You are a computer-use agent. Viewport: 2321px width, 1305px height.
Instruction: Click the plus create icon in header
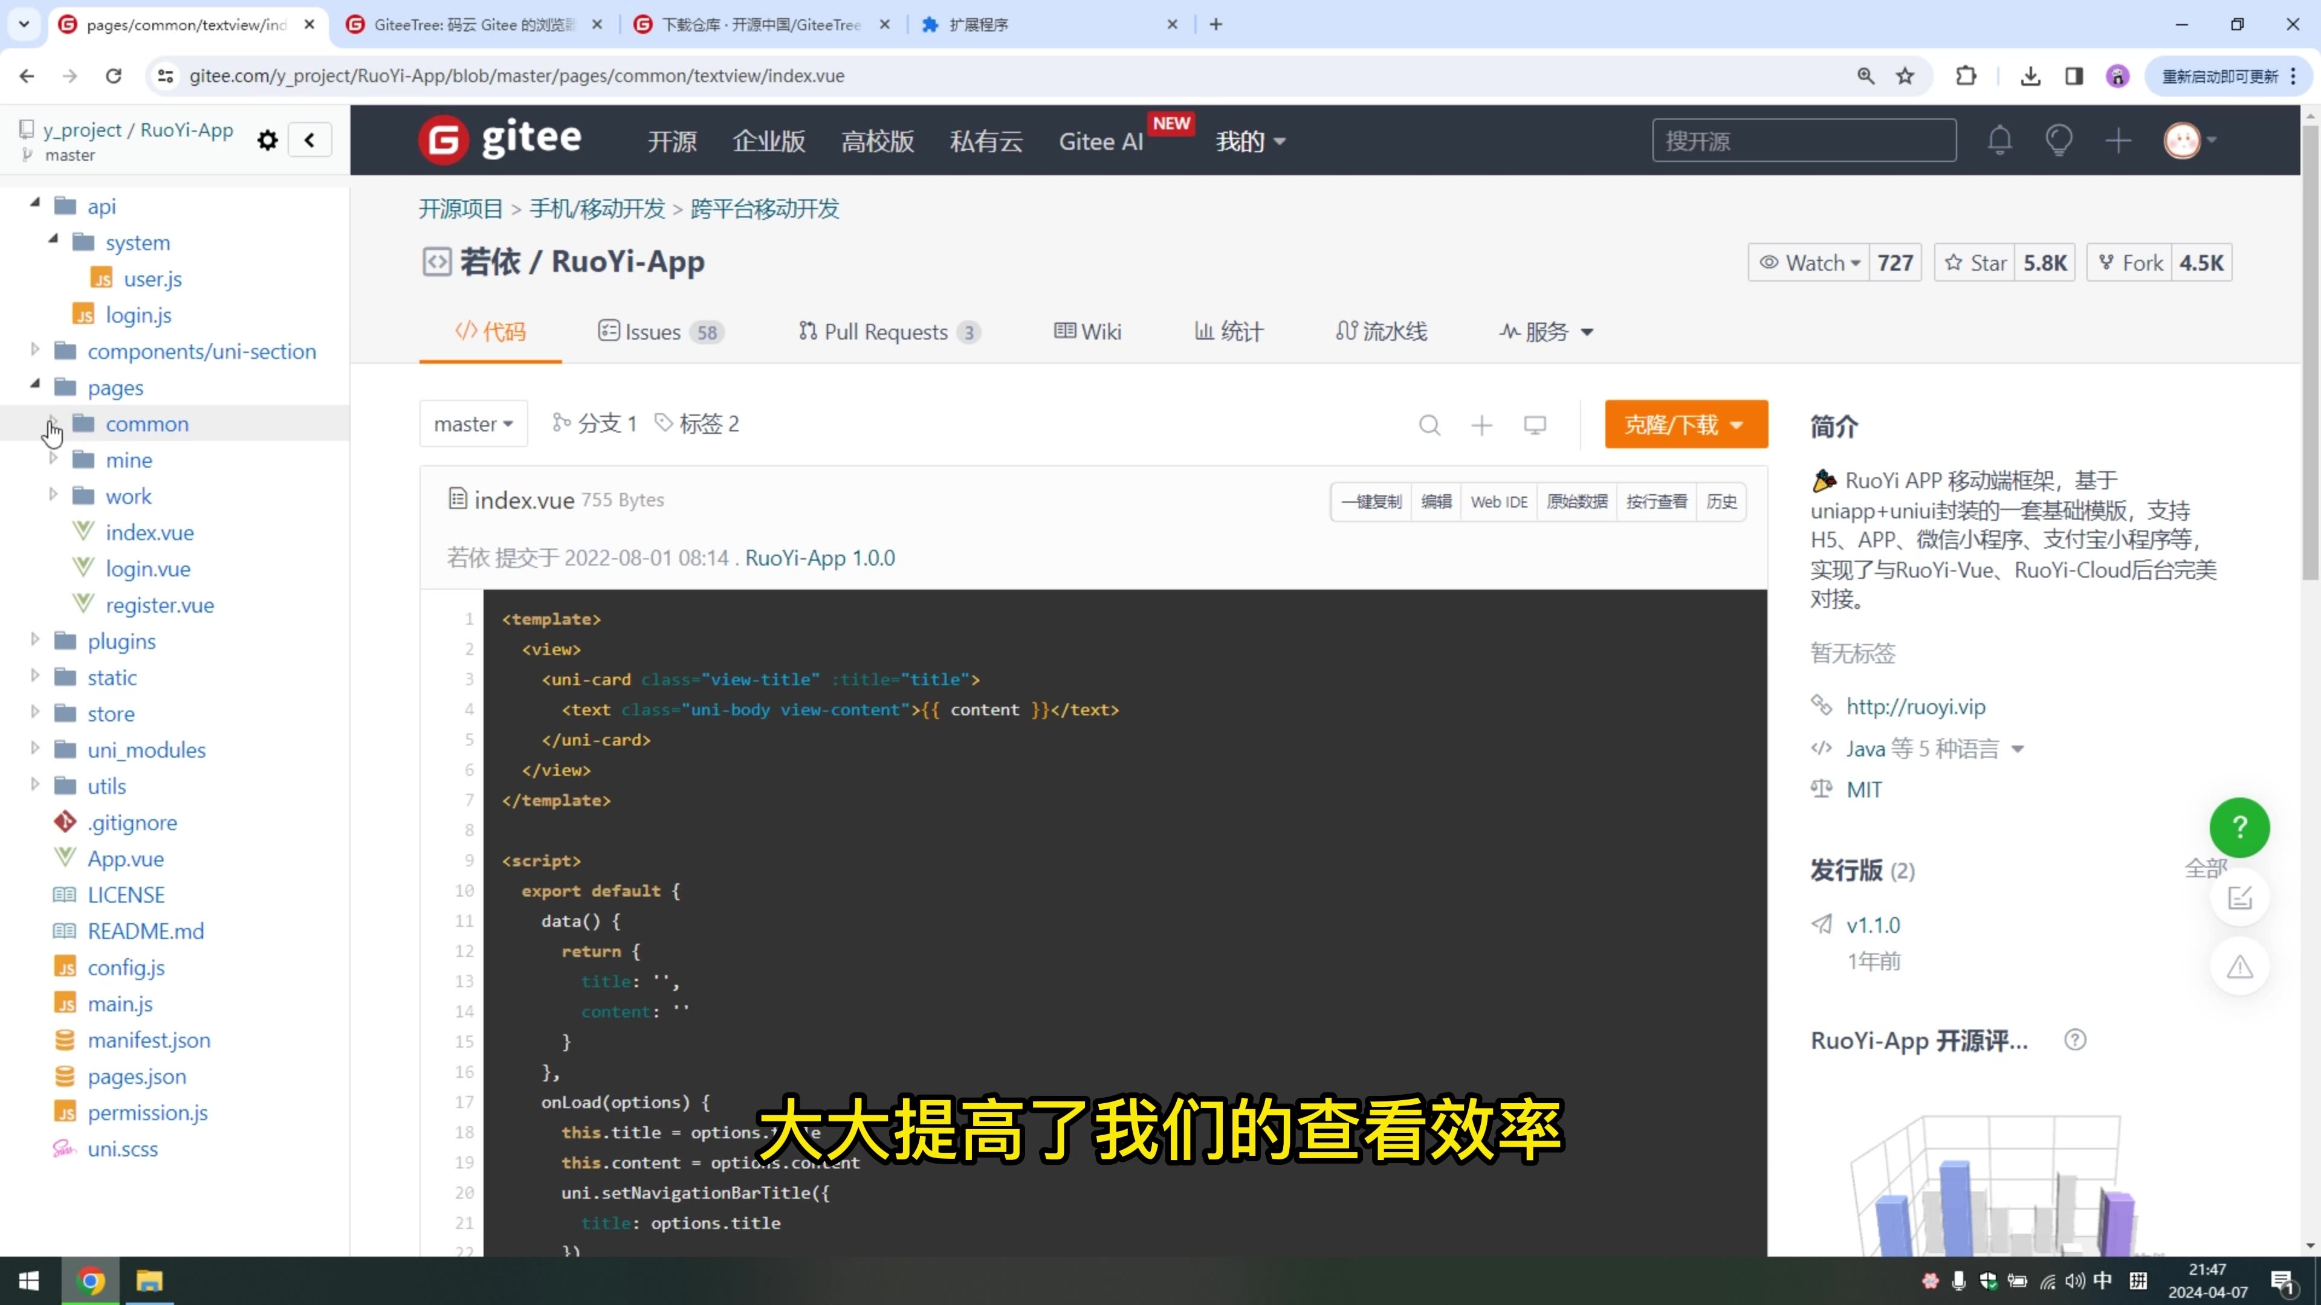[x=2119, y=141]
